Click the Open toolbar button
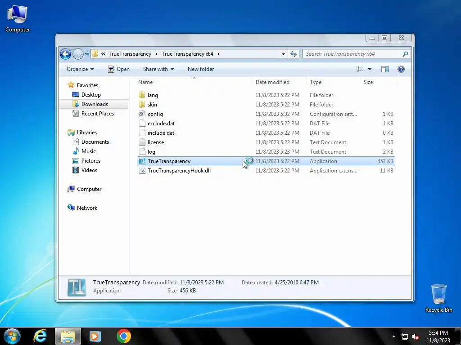This screenshot has height=345, width=461. [x=119, y=69]
